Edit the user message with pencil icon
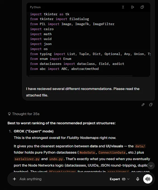The height and width of the screenshot is (190, 158). 143,105
